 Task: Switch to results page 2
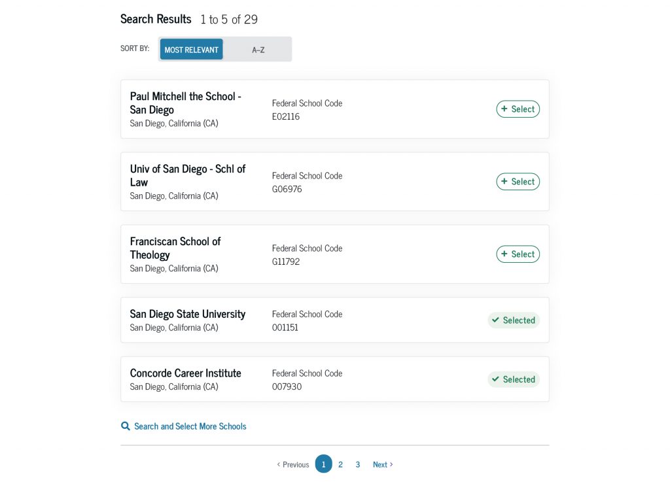pos(340,464)
